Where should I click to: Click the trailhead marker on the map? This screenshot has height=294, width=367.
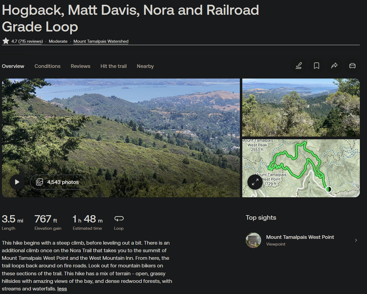click(x=328, y=189)
